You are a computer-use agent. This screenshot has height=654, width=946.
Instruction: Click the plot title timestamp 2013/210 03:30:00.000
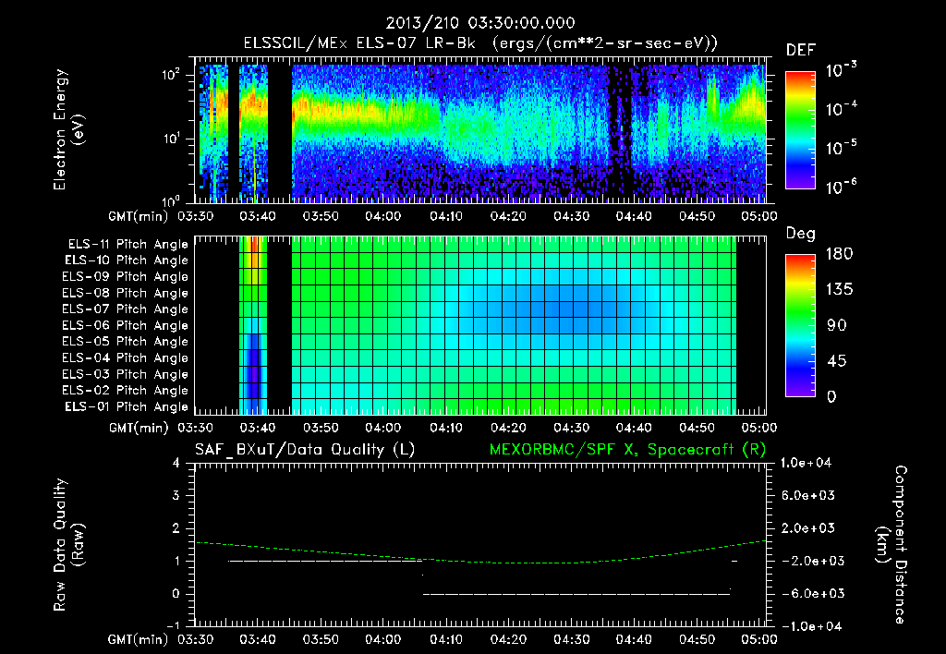click(480, 23)
